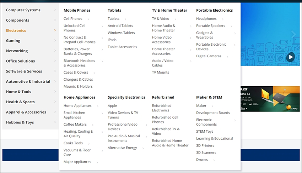The image size is (302, 173).
Task: Open Portable Electronic Devices link
Action: point(211,47)
